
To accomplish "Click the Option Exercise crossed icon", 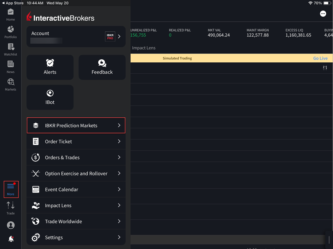I will coord(36,173).
